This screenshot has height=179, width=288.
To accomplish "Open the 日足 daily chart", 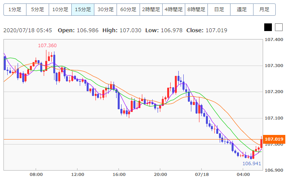I will (219, 10).
